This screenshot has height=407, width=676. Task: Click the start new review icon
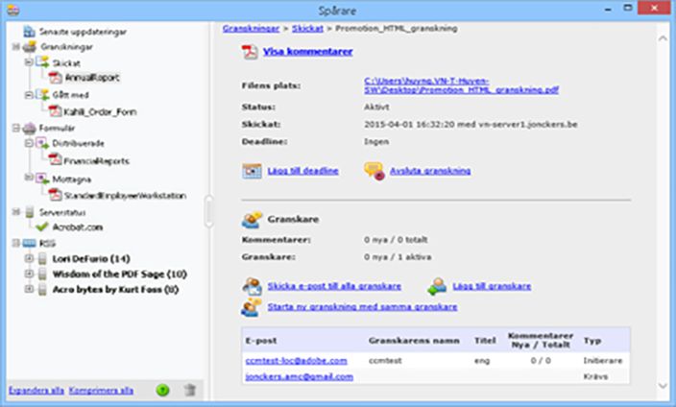(252, 307)
